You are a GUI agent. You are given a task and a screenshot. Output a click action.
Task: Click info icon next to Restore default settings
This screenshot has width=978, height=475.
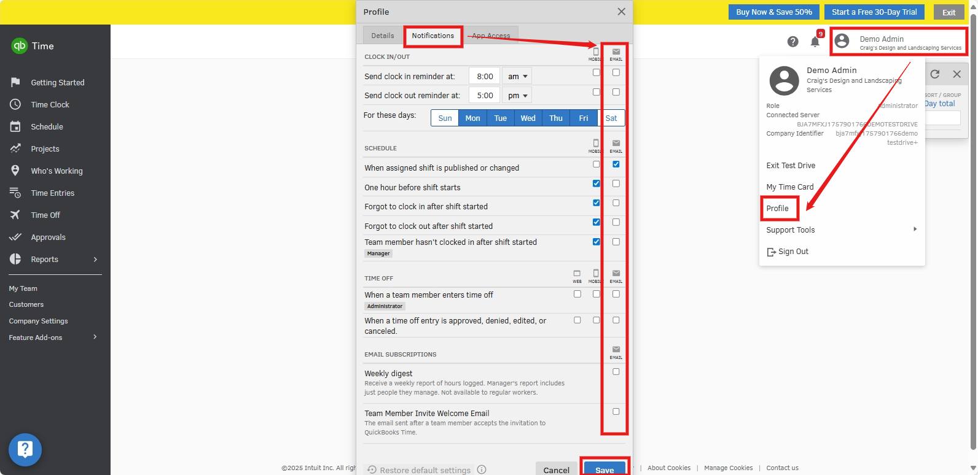482,469
